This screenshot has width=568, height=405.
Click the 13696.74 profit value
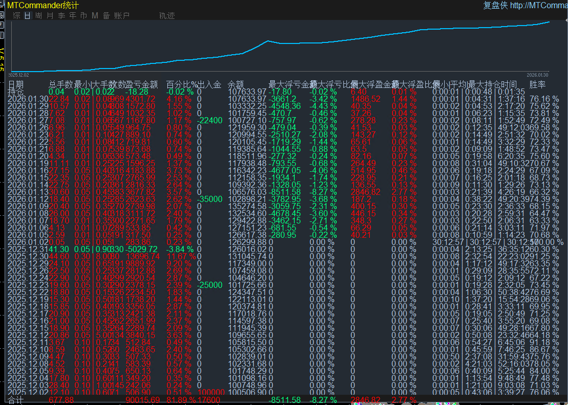pos(142,256)
